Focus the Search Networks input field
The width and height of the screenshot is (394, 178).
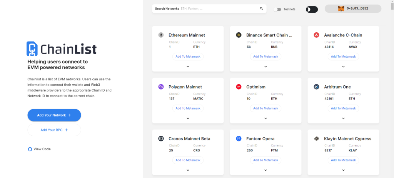click(209, 8)
